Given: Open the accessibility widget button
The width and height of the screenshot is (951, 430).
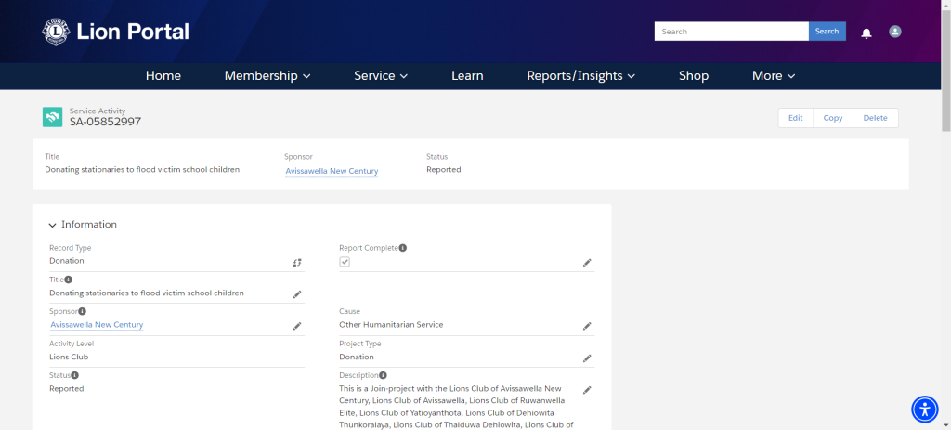Looking at the screenshot, I should click(924, 410).
